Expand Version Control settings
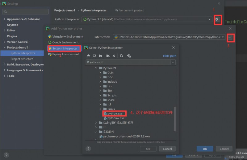The width and height of the screenshot is (247, 160). point(4,42)
